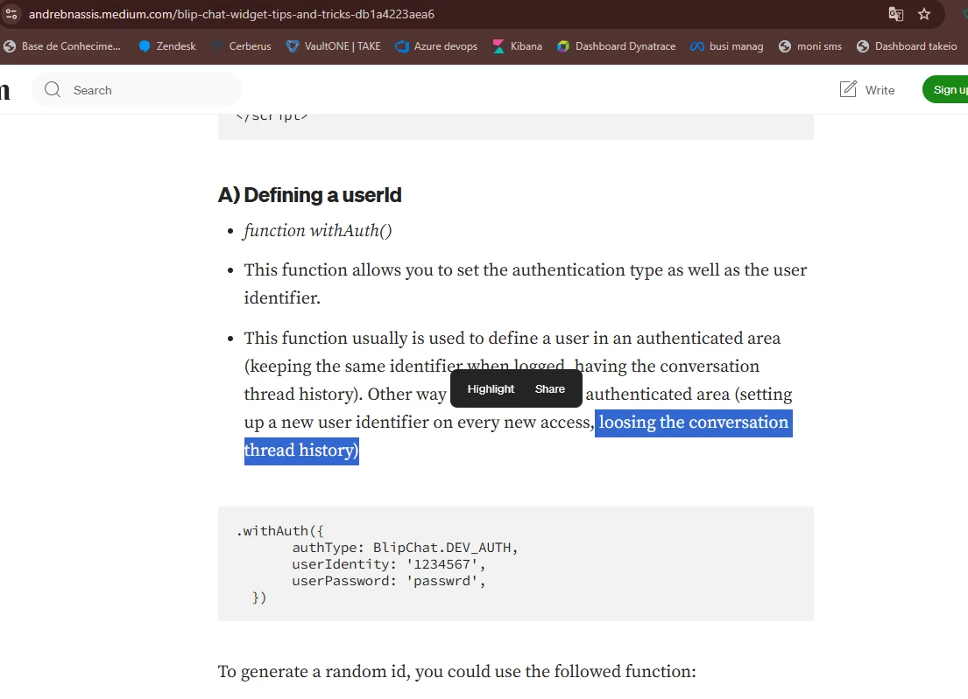Click the site information icon in address bar
The width and height of the screenshot is (968, 699).
pos(11,14)
